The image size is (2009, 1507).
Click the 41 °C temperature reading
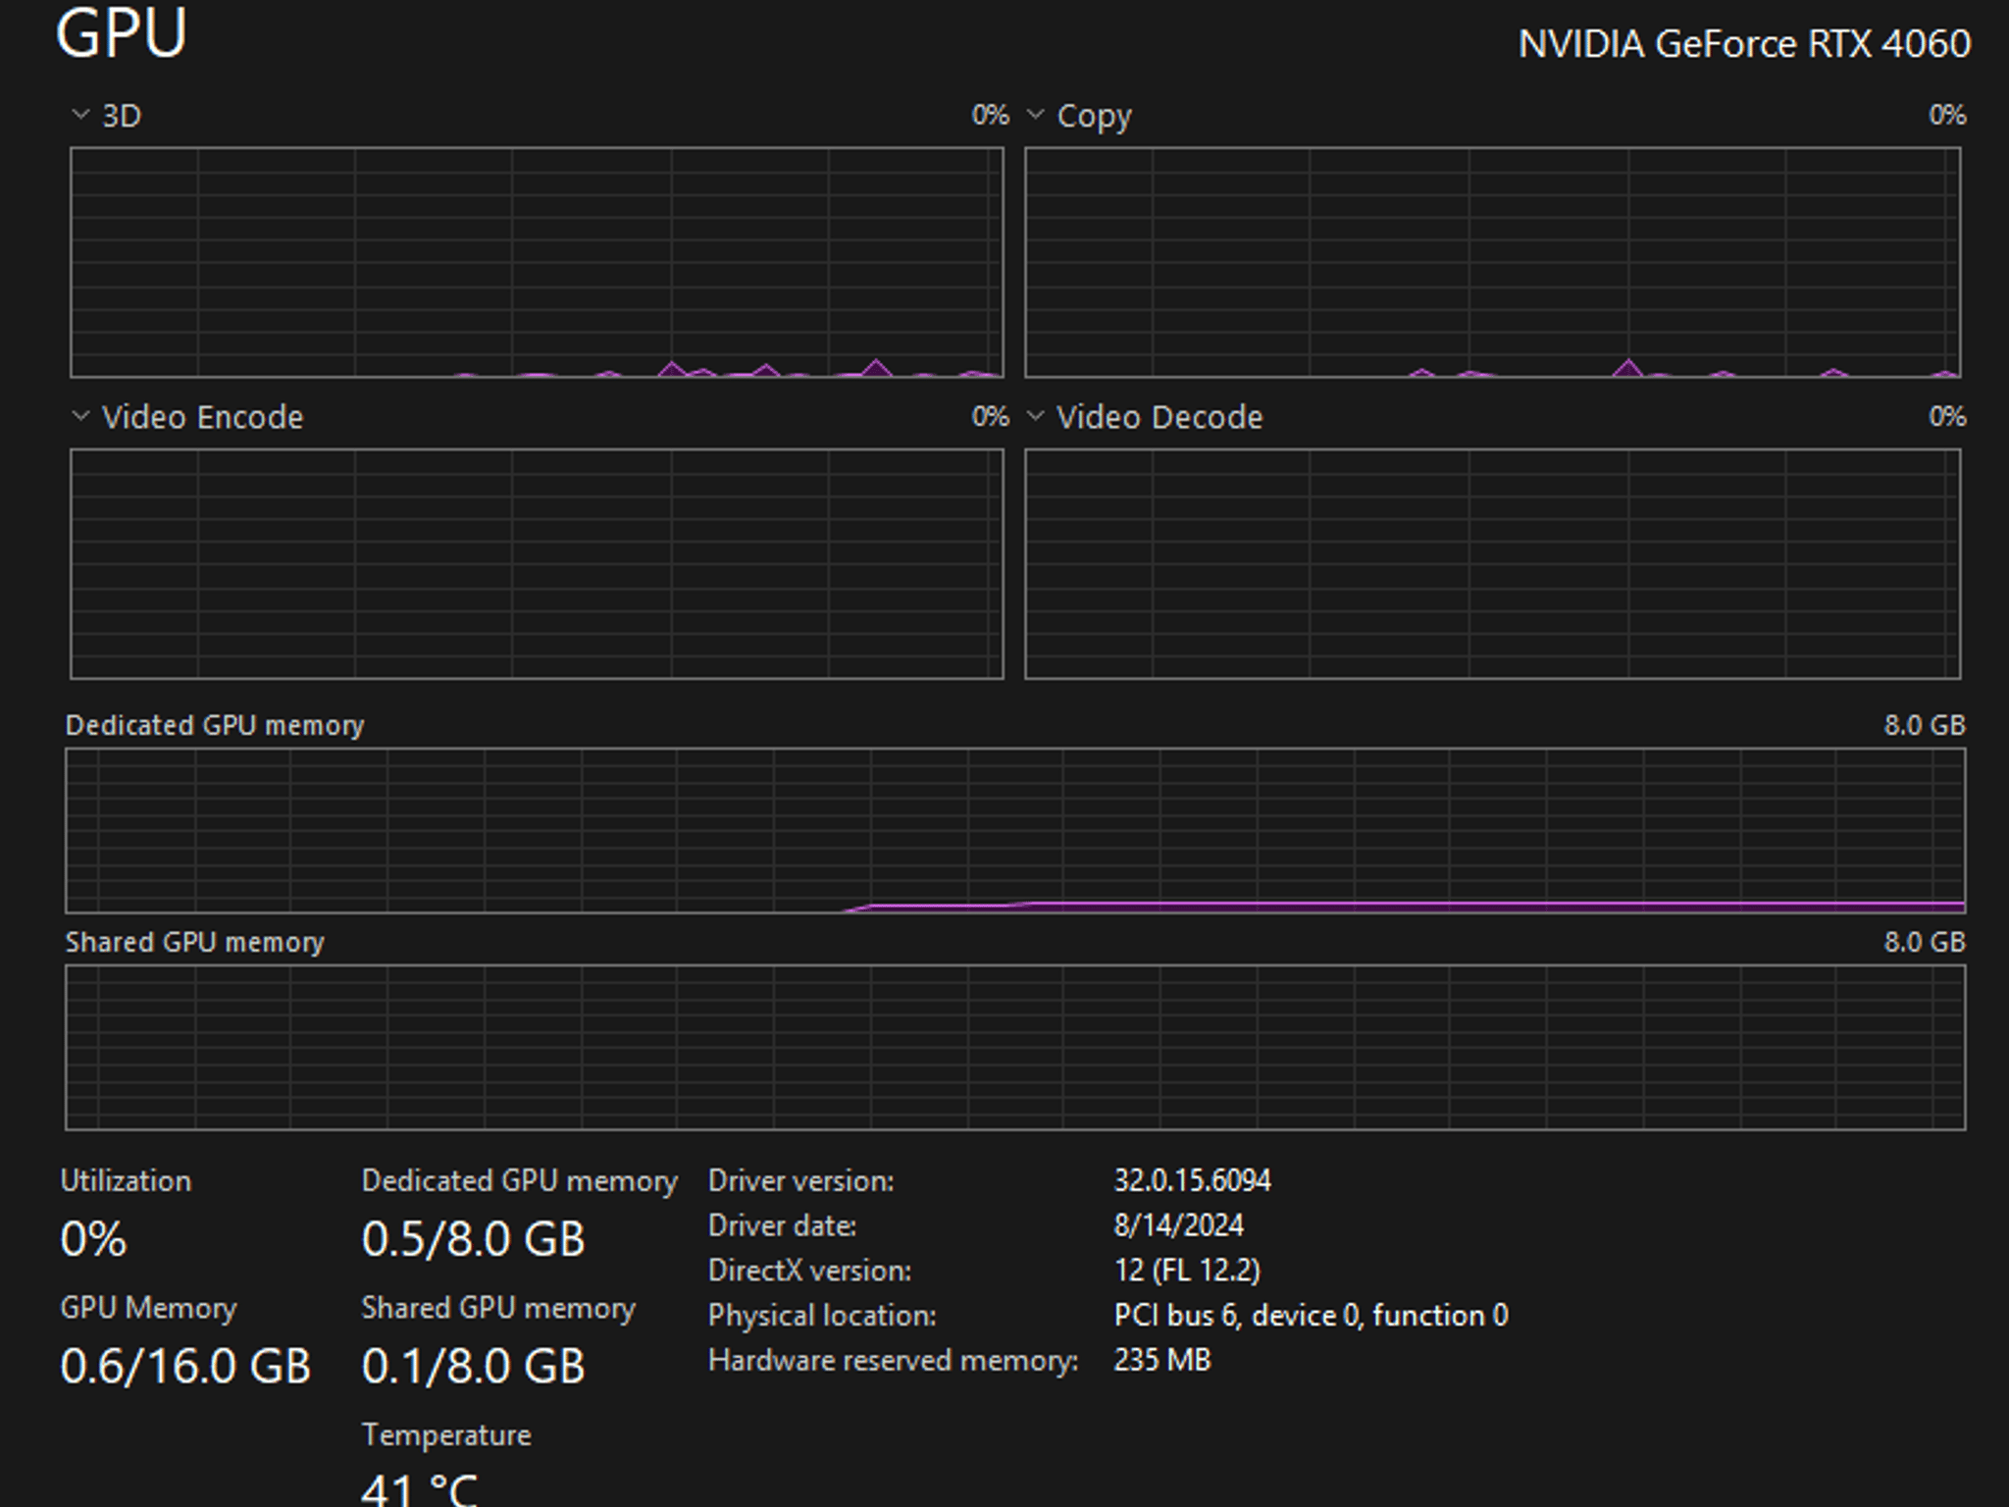[x=419, y=1489]
